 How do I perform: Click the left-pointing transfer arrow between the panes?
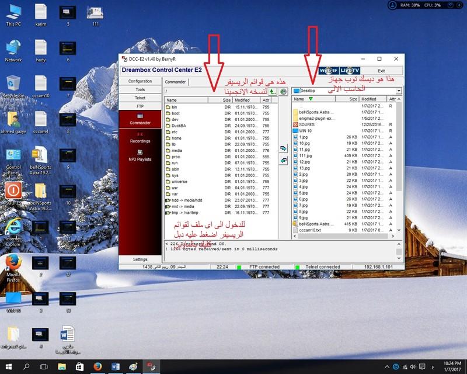click(283, 161)
